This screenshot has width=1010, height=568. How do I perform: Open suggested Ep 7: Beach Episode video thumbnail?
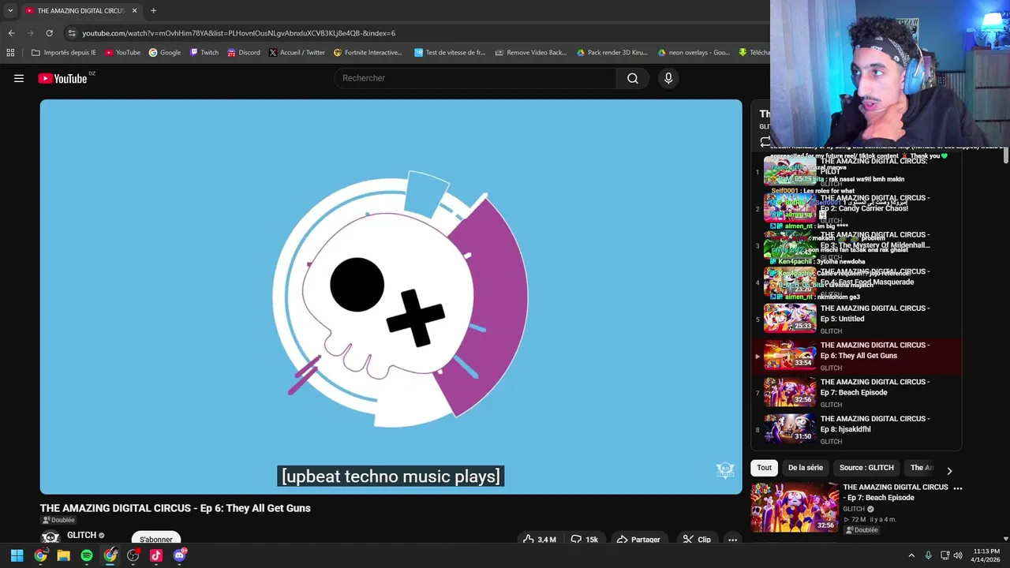click(x=795, y=507)
